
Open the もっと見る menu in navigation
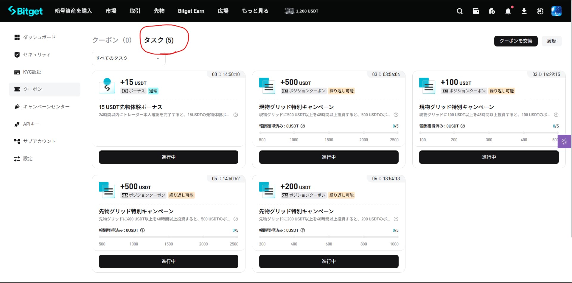pyautogui.click(x=255, y=11)
